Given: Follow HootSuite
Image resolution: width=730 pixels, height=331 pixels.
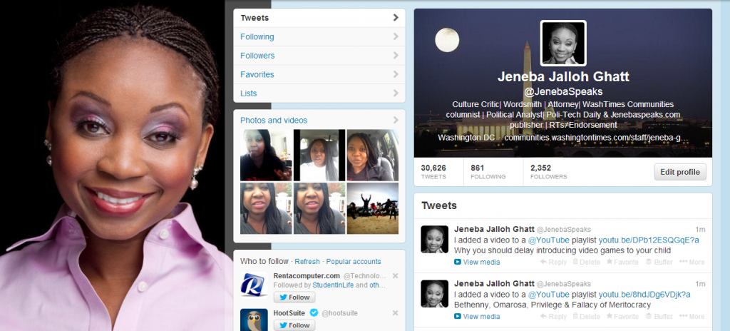Looking at the screenshot, I should 294,325.
